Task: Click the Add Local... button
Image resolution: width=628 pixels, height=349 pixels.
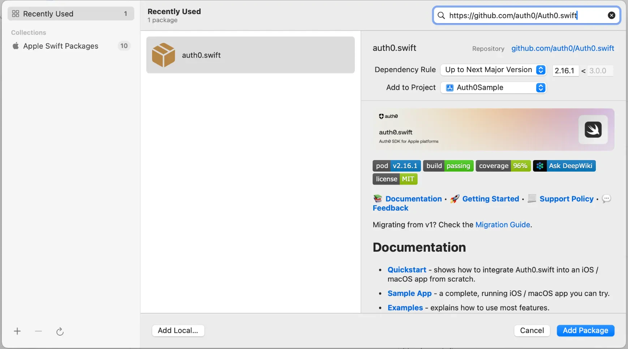Action: click(178, 331)
